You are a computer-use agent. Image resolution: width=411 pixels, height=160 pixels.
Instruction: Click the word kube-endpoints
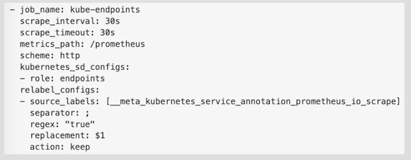[x=105, y=10]
